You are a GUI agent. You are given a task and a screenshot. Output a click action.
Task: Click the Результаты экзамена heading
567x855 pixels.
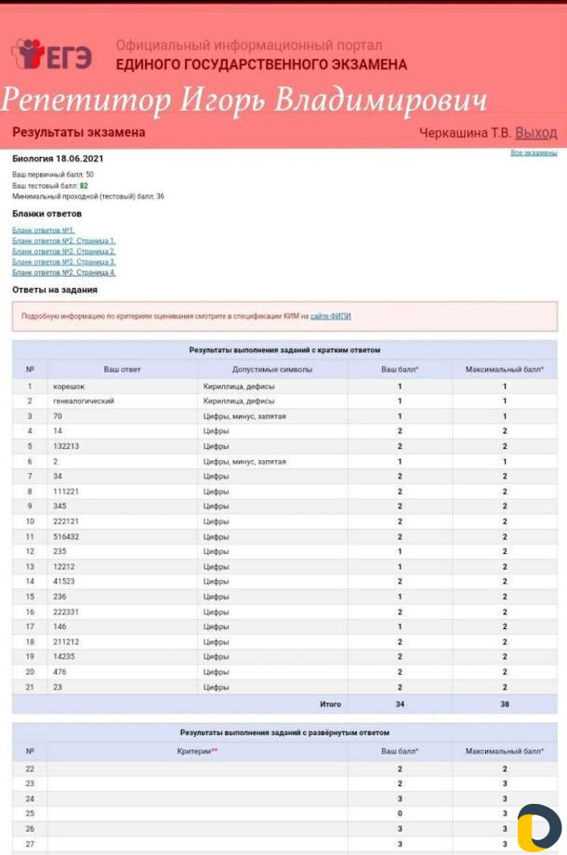78,132
